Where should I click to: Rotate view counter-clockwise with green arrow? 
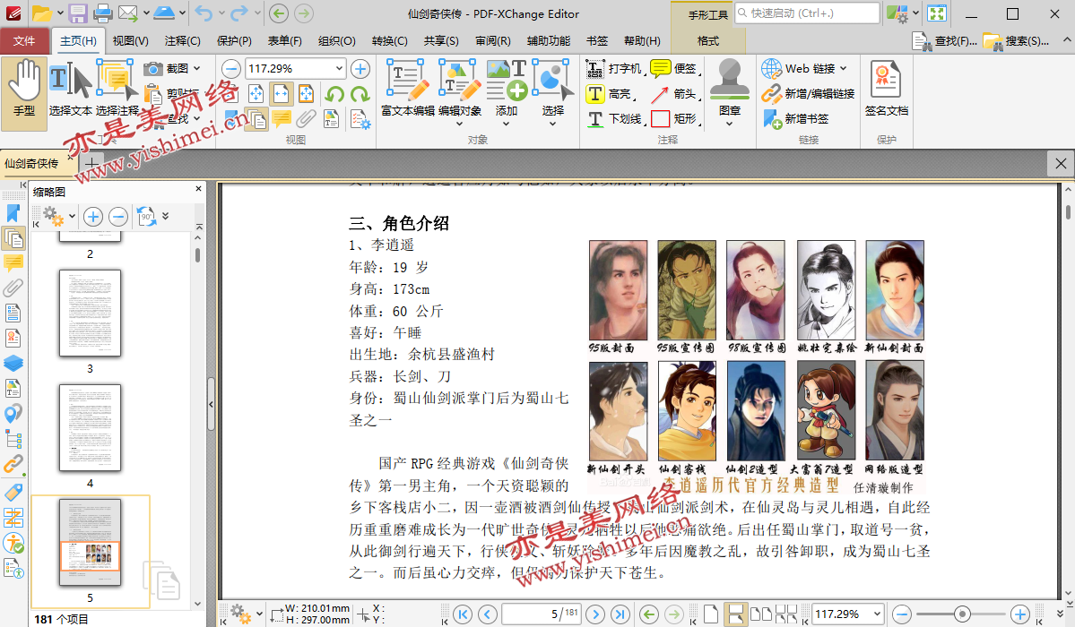click(334, 94)
